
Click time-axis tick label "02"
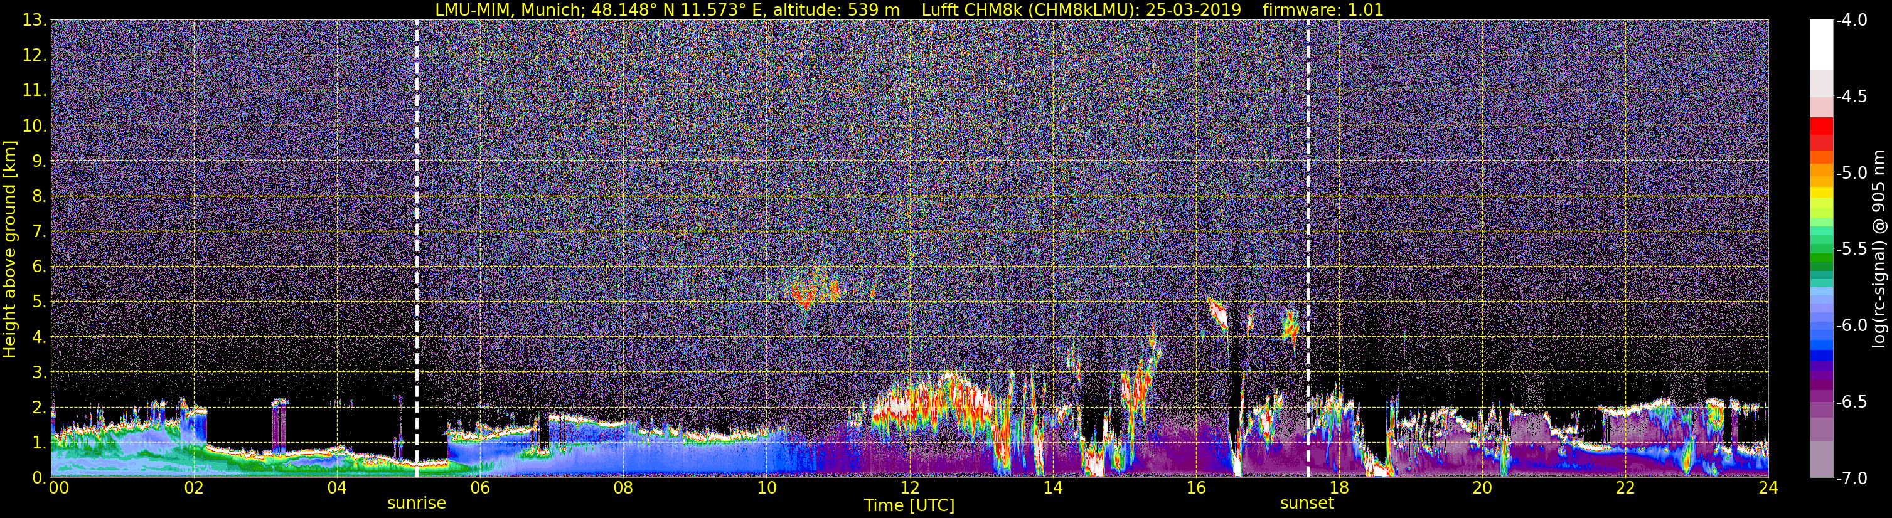(x=194, y=487)
